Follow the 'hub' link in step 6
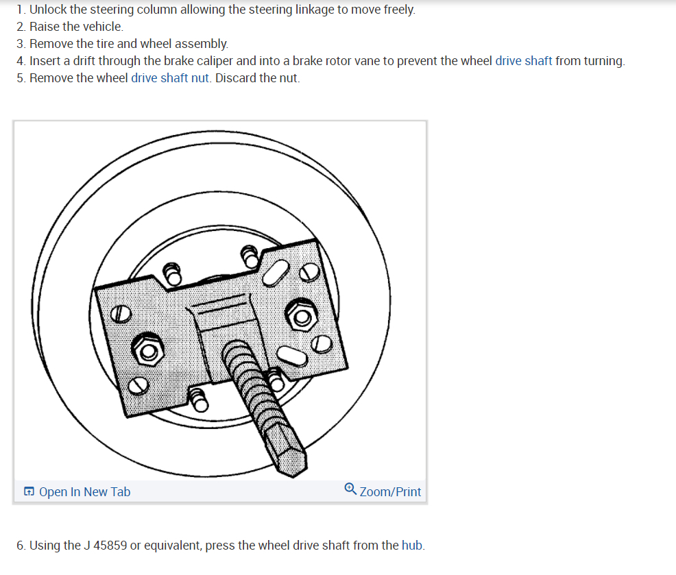676x575 pixels. pos(412,546)
